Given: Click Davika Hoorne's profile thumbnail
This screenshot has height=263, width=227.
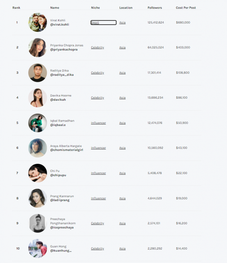Looking at the screenshot, I should click(38, 97).
